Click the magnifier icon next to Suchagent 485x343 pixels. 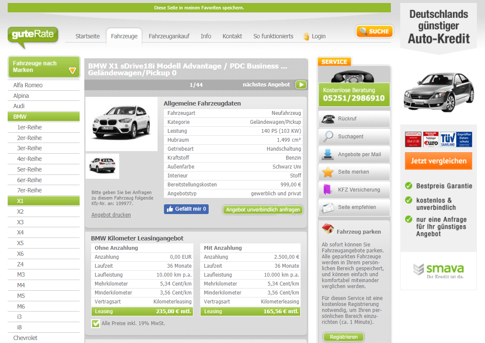click(328, 136)
